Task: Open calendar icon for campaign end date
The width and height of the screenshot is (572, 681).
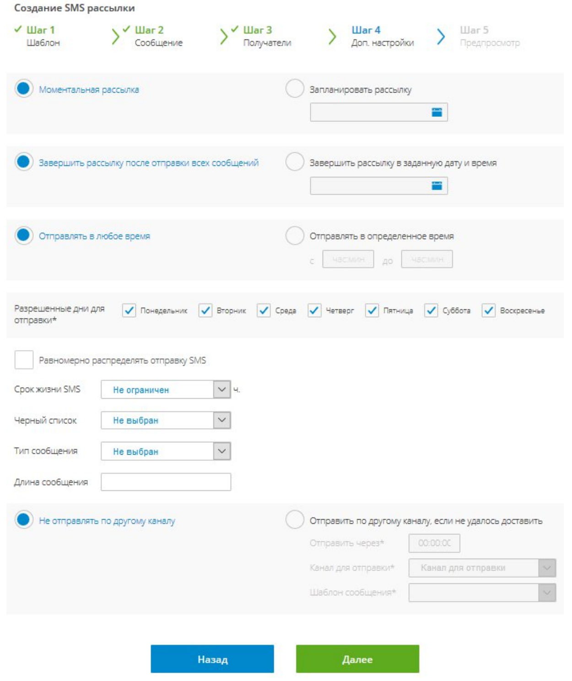Action: coord(437,186)
